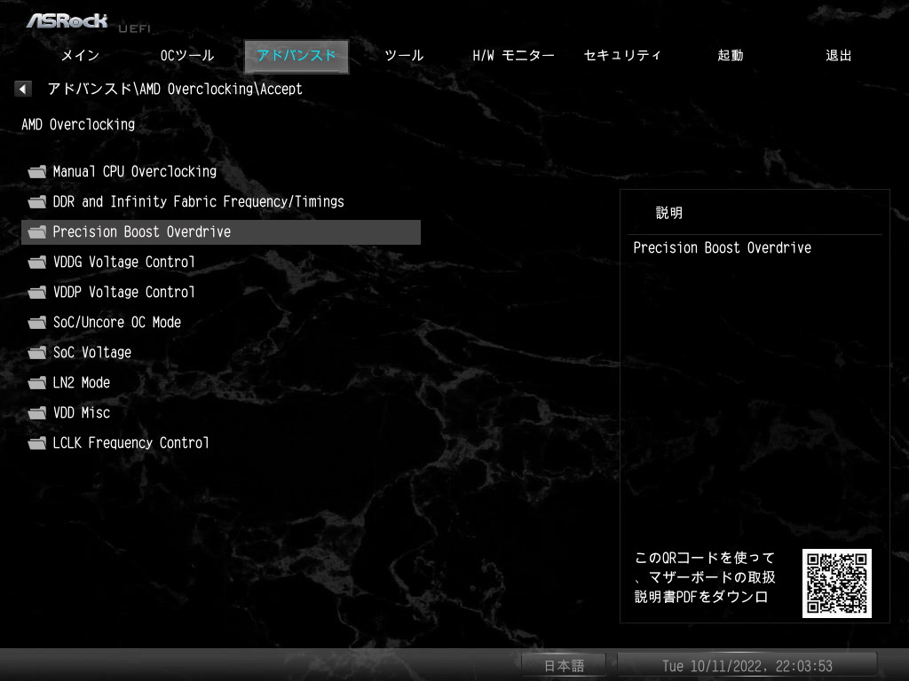Screen dimensions: 909x681
Task: Click the 日本語 language button
Action: coord(564,666)
